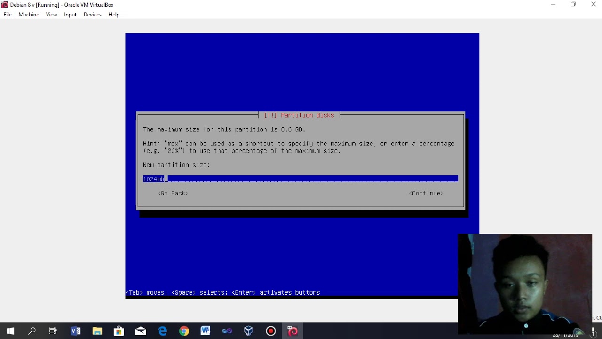Click the 'New partition size:' label
The width and height of the screenshot is (602, 339).
point(176,165)
